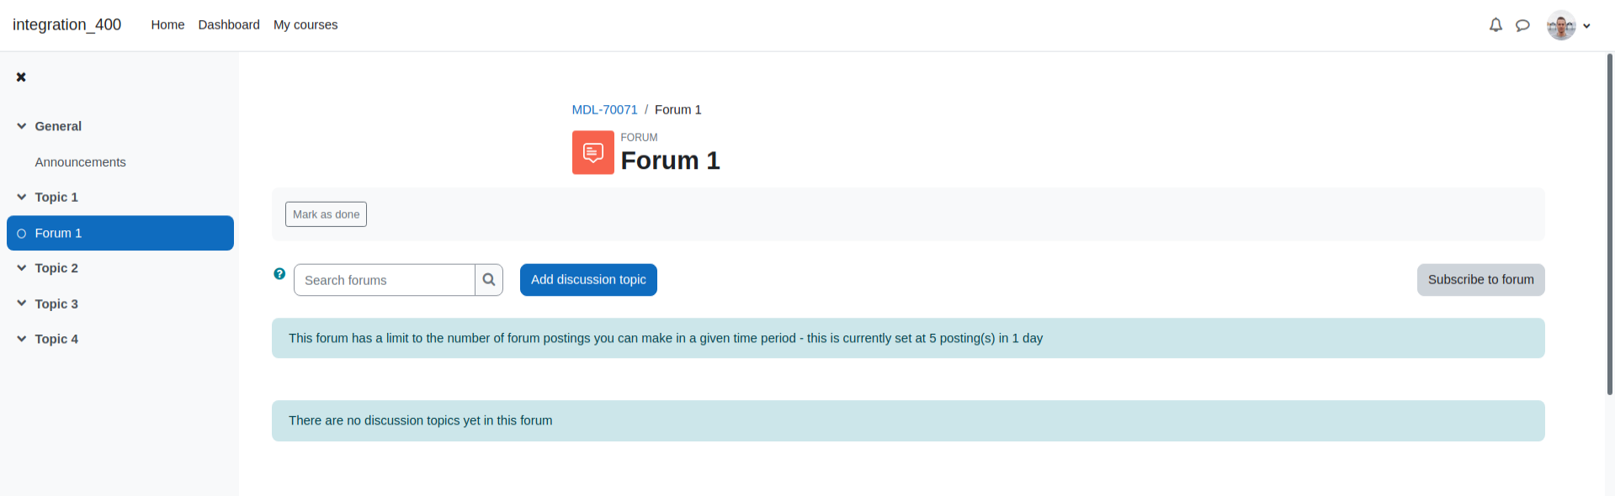Collapse the General section chevron
The width and height of the screenshot is (1615, 496).
click(21, 126)
